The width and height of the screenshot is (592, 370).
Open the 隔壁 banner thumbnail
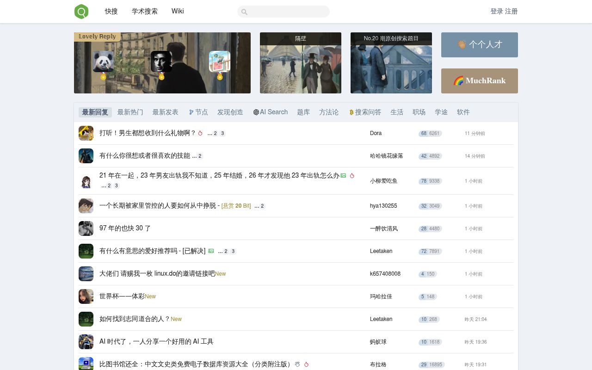[301, 63]
